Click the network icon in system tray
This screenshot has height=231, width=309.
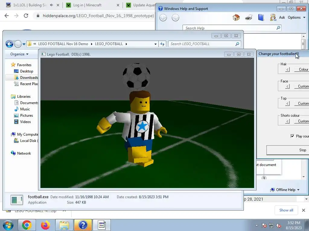(x=271, y=225)
